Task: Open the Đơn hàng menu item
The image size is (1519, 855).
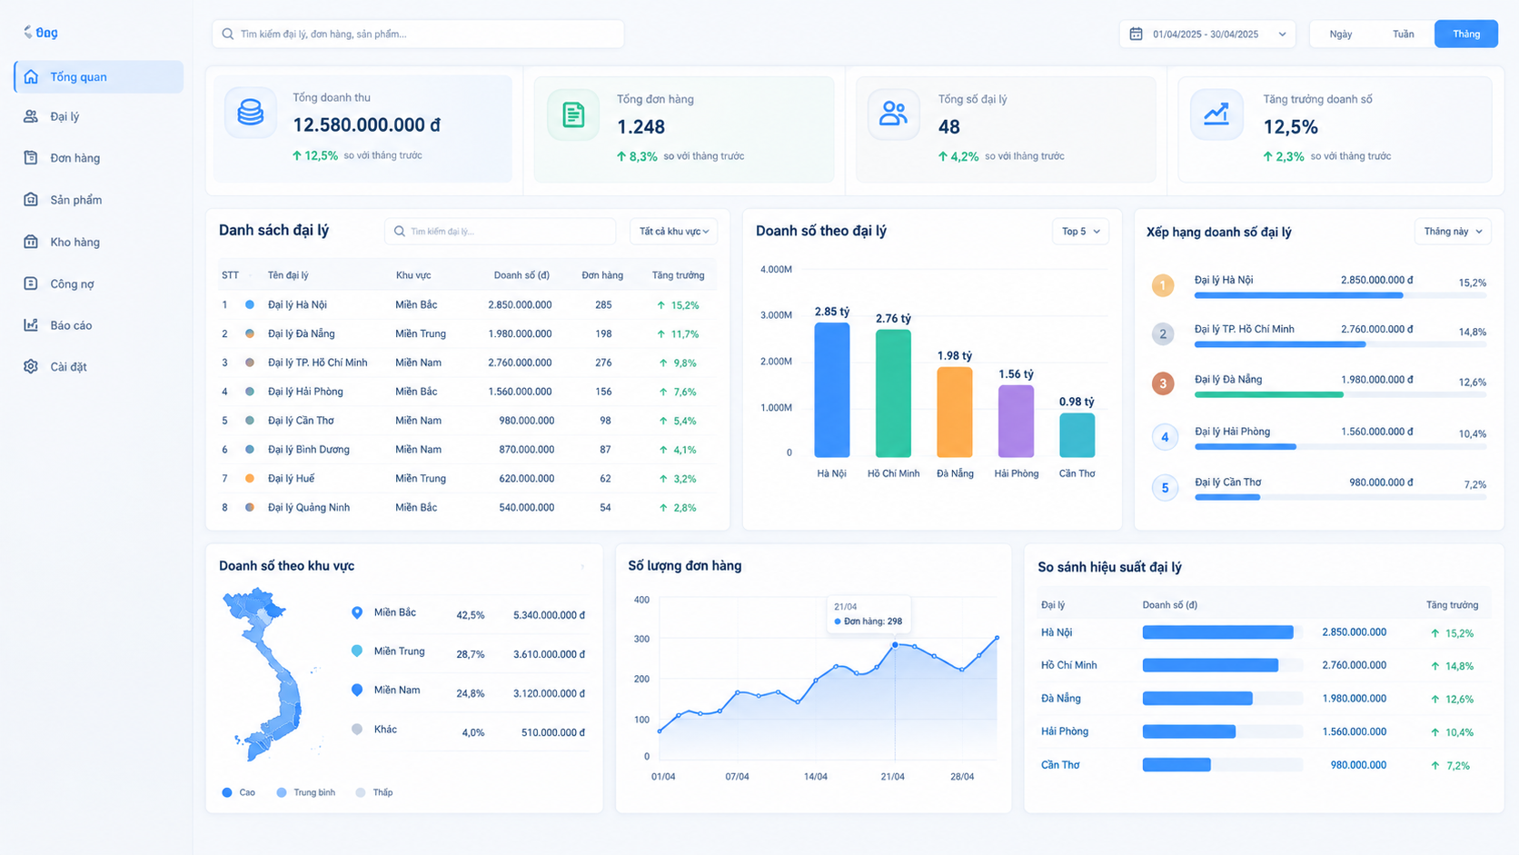Action: coord(98,158)
